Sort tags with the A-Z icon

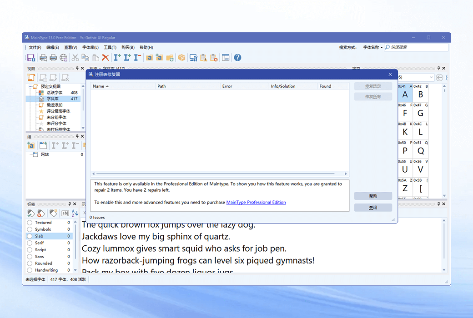[75, 213]
